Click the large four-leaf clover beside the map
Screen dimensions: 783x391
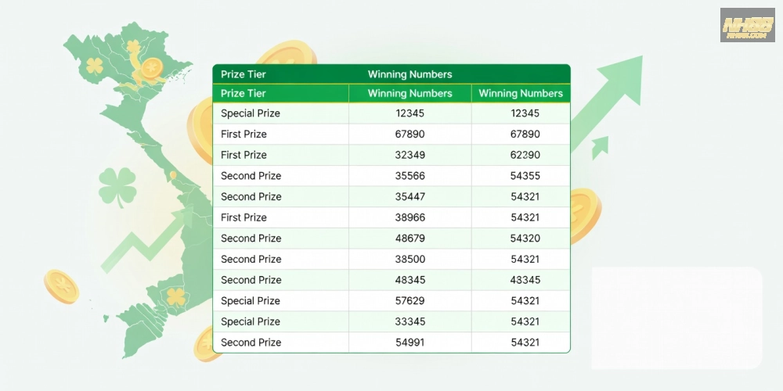click(x=117, y=187)
